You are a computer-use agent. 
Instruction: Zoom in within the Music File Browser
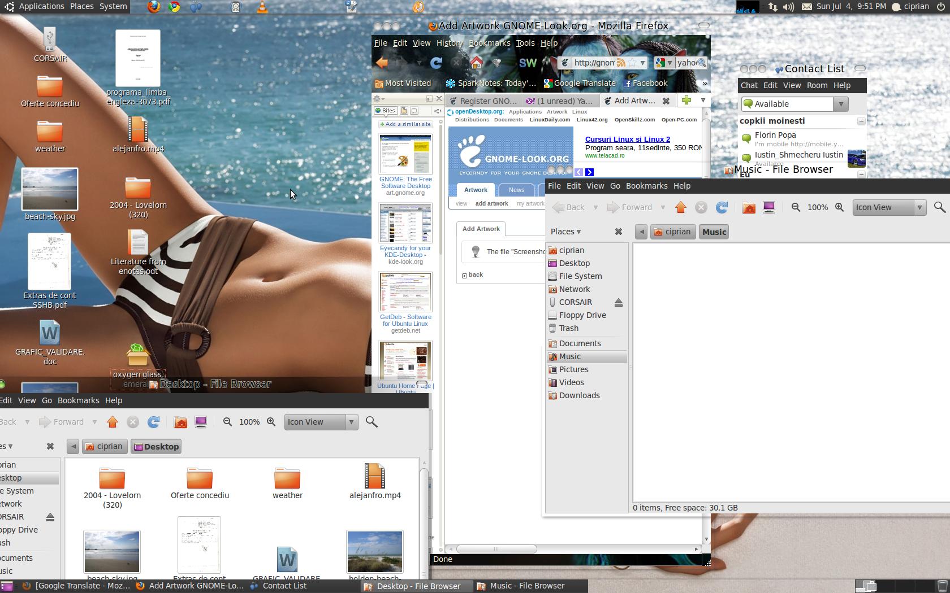pos(840,207)
